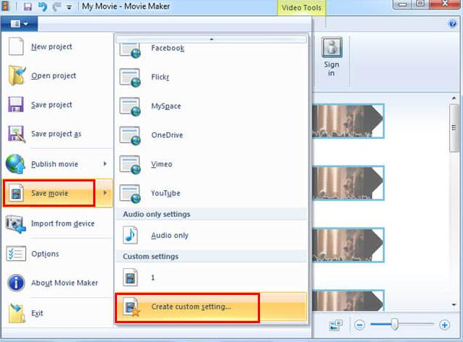Click the storyboard vertical scrollbar thumb
The width and height of the screenshot is (463, 342).
pyautogui.click(x=454, y=128)
